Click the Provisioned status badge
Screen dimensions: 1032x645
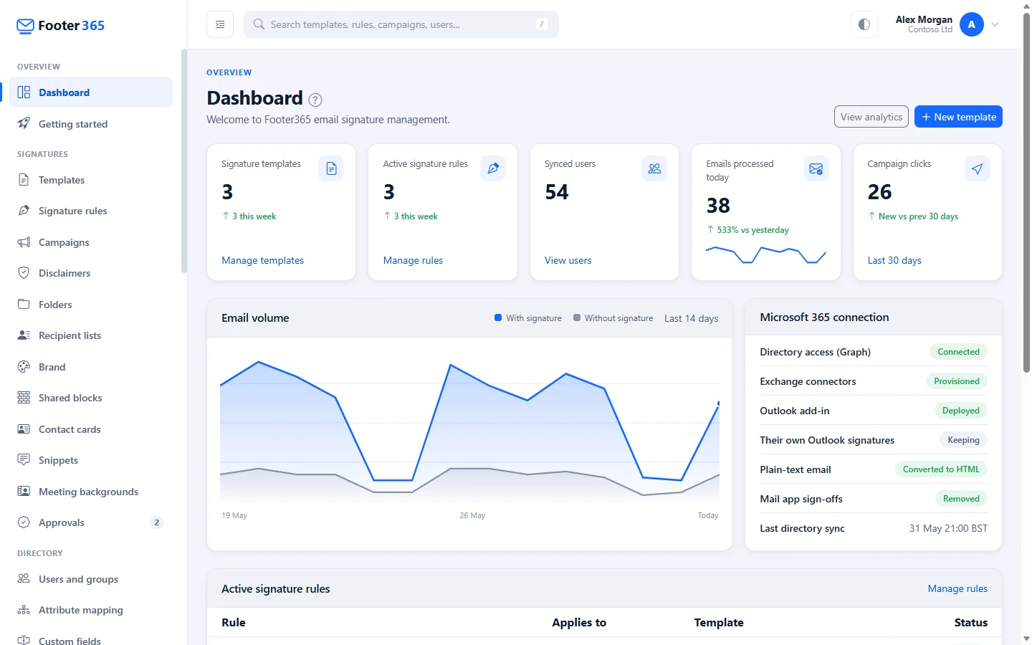point(957,381)
